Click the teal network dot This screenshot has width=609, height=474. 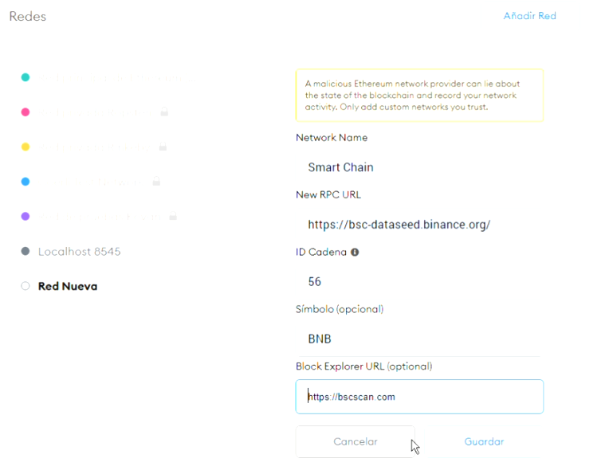point(26,77)
